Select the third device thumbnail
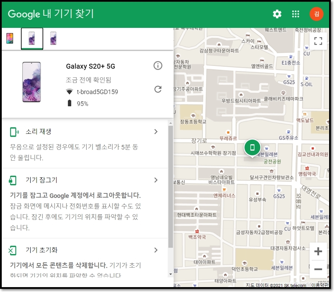 click(x=53, y=39)
